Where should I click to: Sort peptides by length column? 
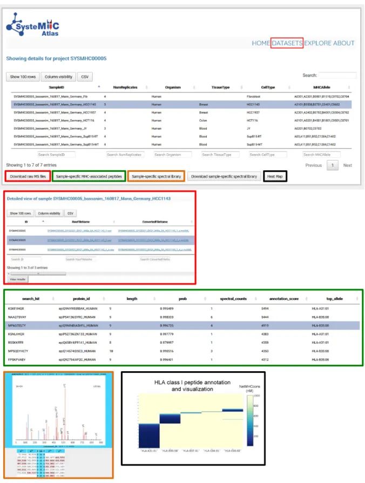pos(132,299)
